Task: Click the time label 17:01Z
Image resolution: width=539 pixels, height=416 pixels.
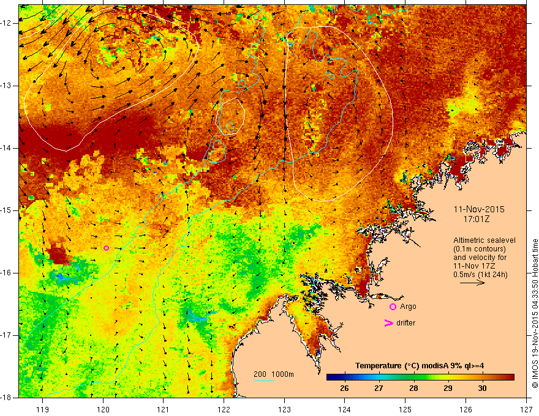Action: pos(476,219)
